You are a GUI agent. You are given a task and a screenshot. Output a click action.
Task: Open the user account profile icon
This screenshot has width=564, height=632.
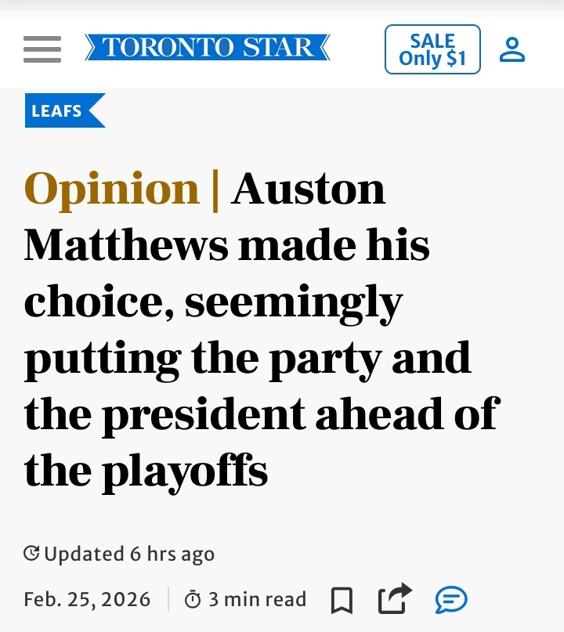click(x=512, y=49)
